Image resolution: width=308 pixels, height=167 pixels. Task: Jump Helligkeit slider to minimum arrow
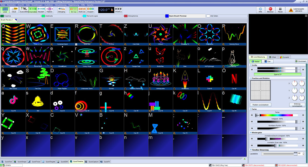[x=252, y=122]
